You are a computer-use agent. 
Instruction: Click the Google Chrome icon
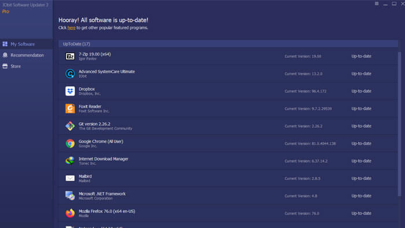[x=70, y=144]
